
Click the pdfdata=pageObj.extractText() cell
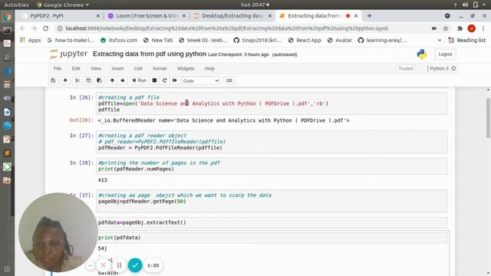(272, 222)
